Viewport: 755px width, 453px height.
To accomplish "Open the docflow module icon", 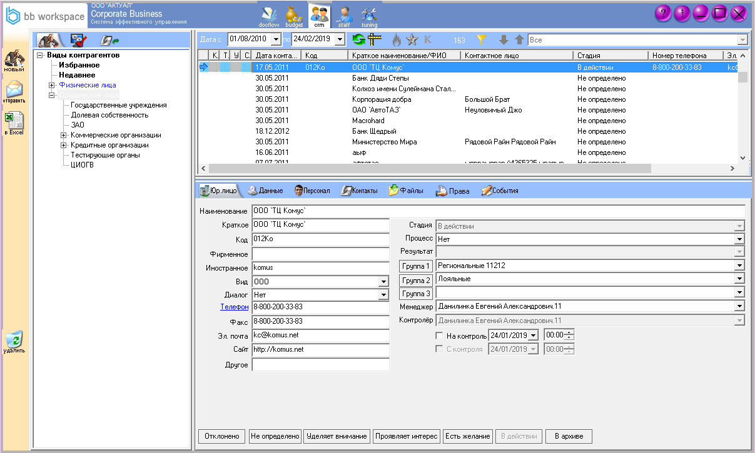I will coord(269,15).
